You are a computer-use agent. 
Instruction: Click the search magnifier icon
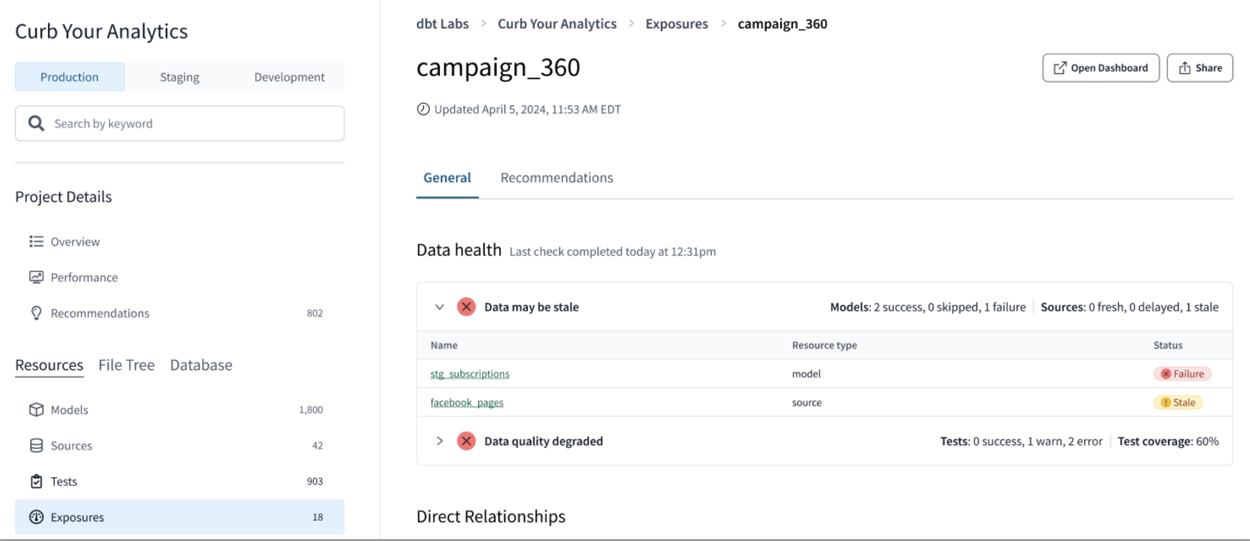[x=36, y=123]
